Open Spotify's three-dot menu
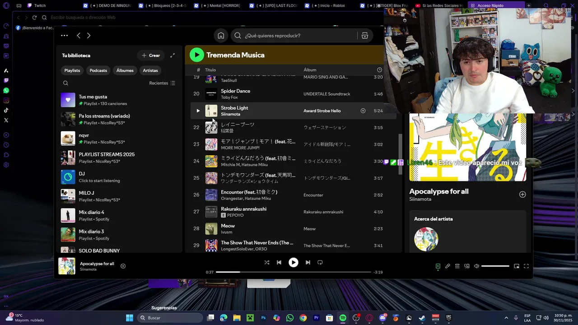The width and height of the screenshot is (578, 325). 64,35
